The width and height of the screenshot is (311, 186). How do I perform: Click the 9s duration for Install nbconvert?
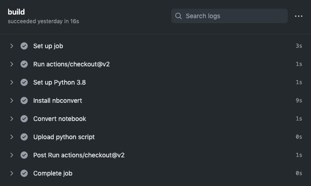coord(299,101)
